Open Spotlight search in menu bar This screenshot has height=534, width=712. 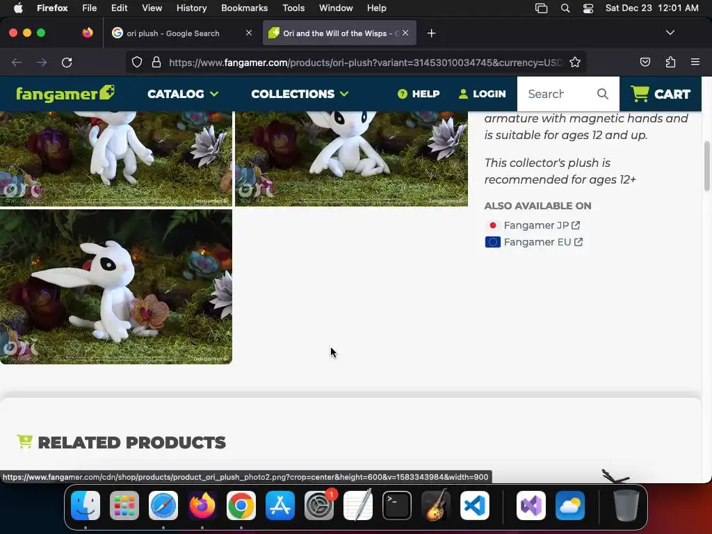pos(565,8)
